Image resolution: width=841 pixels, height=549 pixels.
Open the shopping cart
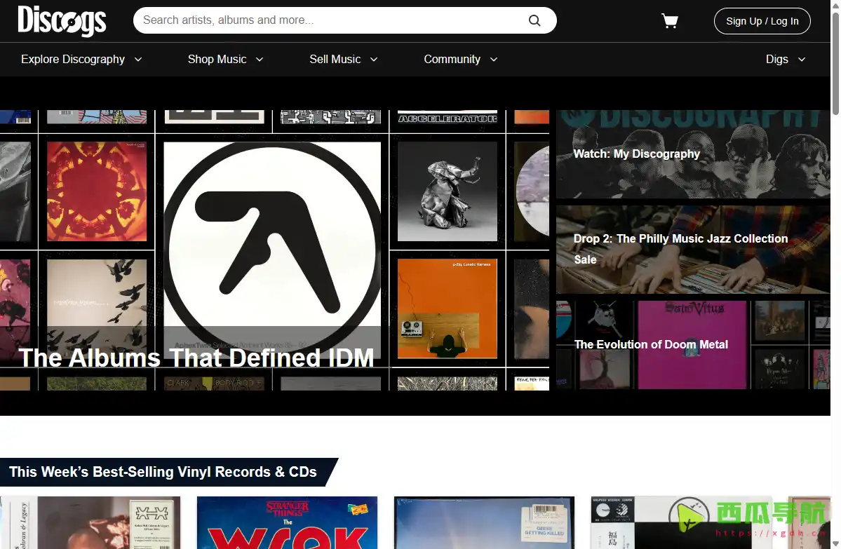click(x=670, y=21)
